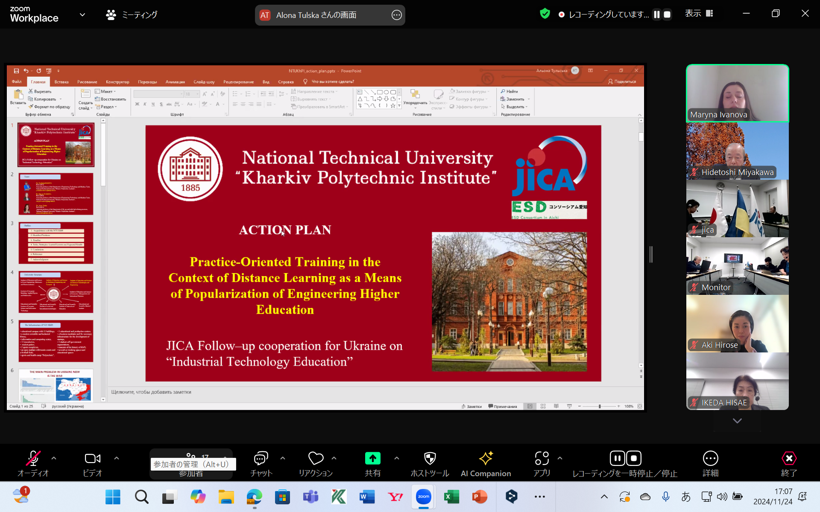Screen dimensions: 820x512
Task: Click slide sorter view icon in PowerPoint status bar
Action: (x=543, y=406)
